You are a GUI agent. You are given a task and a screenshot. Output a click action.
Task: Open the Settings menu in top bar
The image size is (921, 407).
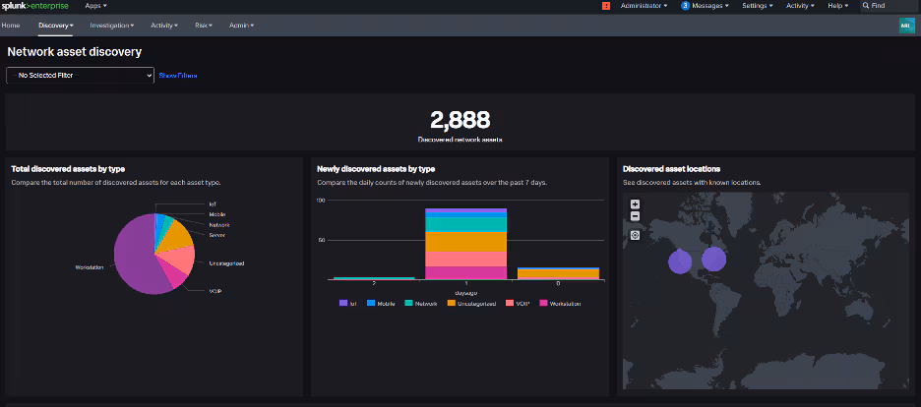tap(757, 6)
